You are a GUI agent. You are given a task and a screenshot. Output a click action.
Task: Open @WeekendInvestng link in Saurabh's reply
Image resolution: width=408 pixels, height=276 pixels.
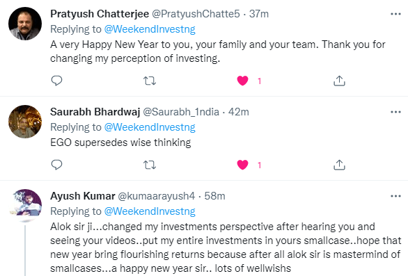coord(150,127)
